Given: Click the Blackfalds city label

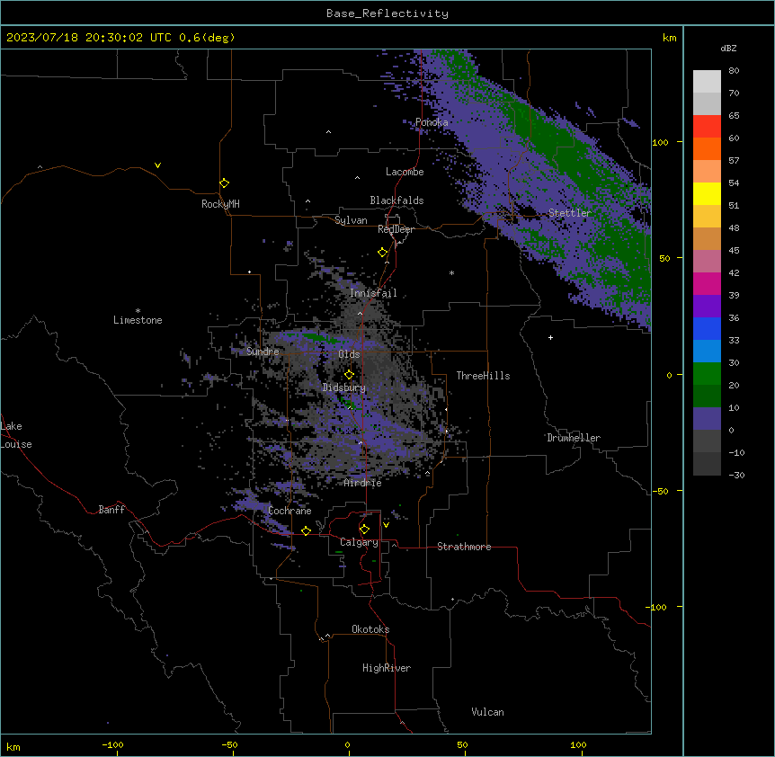Looking at the screenshot, I should coord(396,200).
